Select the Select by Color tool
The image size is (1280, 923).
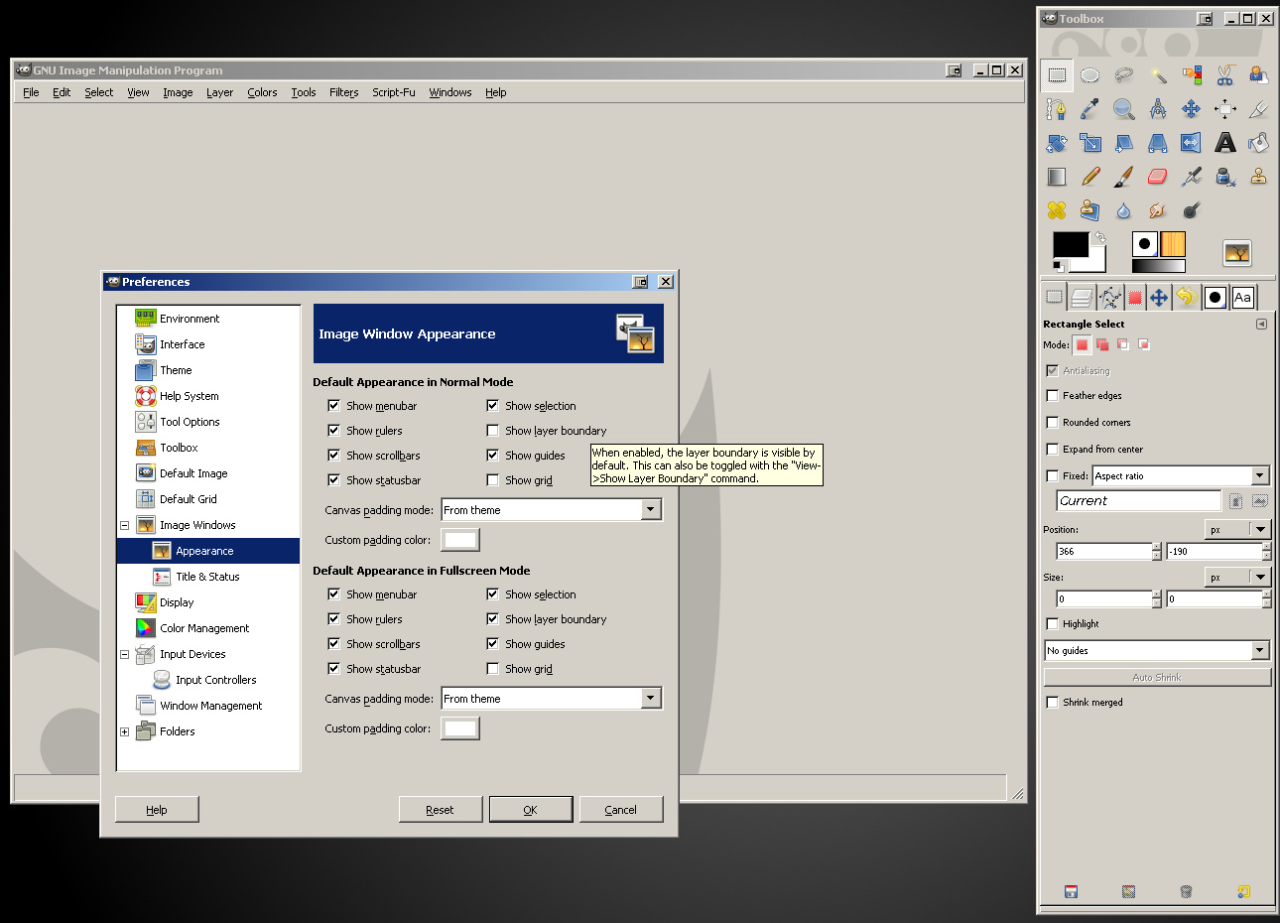point(1192,75)
